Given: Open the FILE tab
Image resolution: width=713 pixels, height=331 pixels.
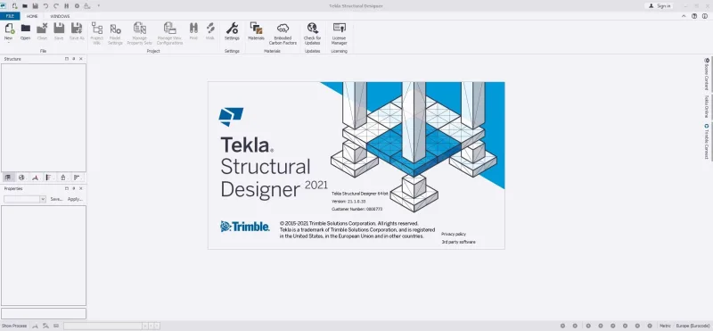Looking at the screenshot, I should click(x=10, y=16).
